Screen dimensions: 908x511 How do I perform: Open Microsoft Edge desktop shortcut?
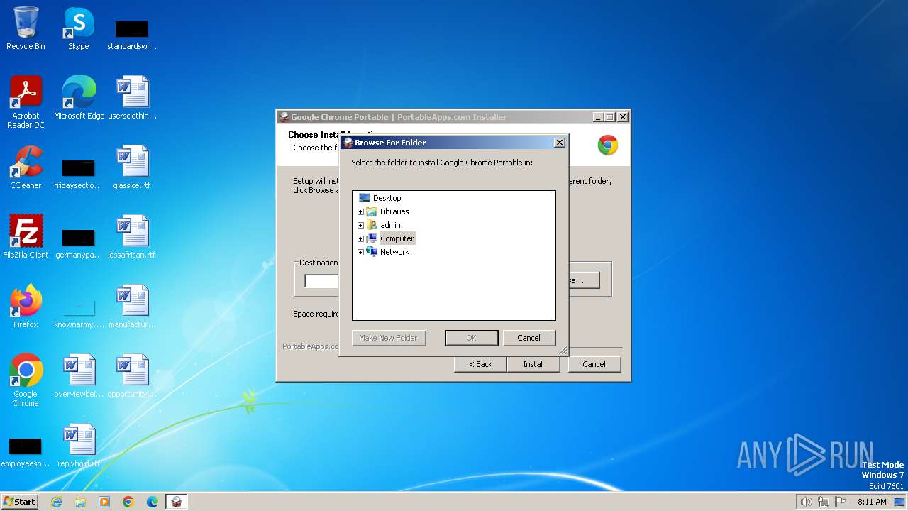(x=79, y=98)
